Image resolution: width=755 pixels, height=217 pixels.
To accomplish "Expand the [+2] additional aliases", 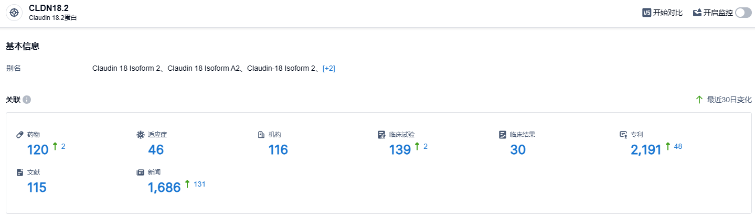I will pos(328,68).
